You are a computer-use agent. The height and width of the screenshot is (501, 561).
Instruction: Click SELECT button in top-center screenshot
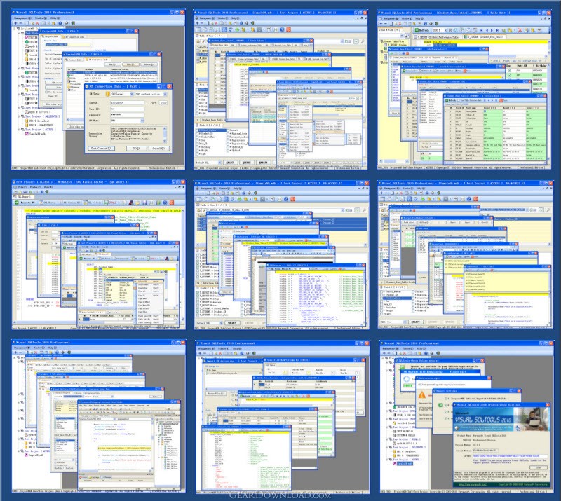click(x=230, y=163)
